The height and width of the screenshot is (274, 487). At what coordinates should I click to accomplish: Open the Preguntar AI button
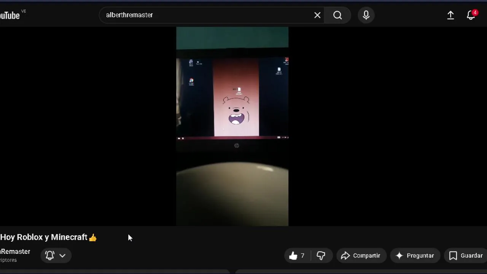point(415,256)
